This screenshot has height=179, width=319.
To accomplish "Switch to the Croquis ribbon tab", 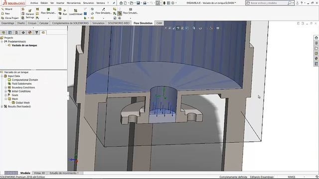I will click(x=32, y=23).
